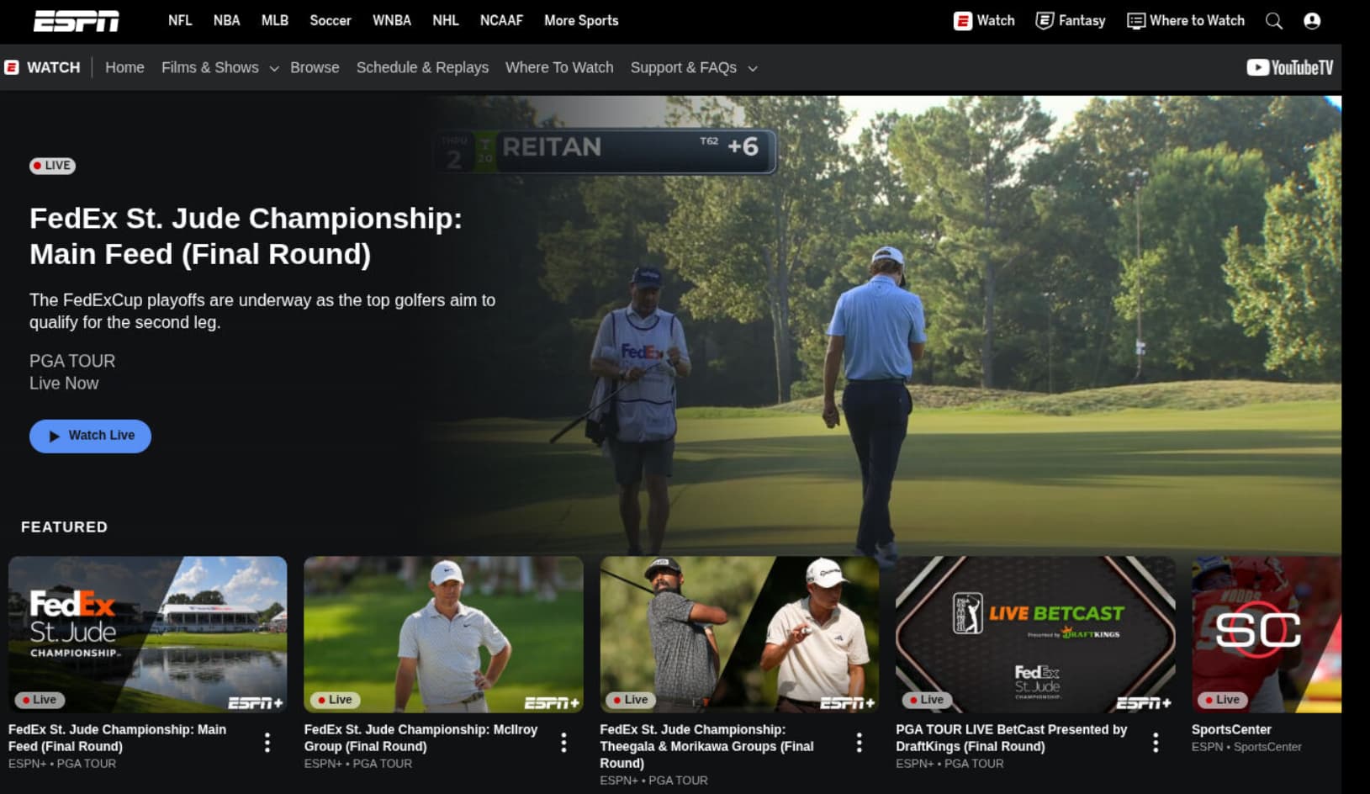Open Fantasy from the top bar
Viewport: 1370px width, 794px height.
pyautogui.click(x=1071, y=21)
